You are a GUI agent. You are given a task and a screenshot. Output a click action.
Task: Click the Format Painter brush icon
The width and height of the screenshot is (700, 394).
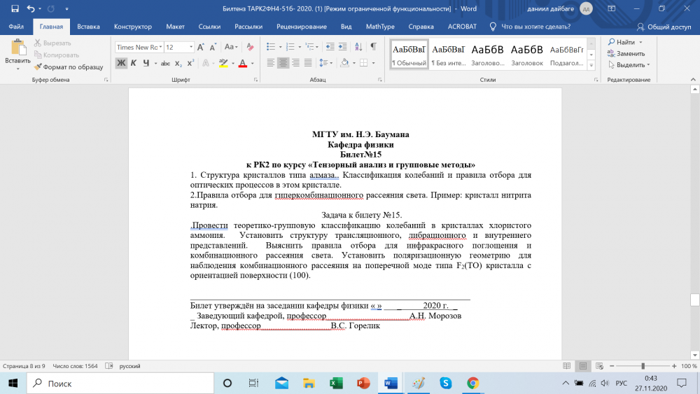pyautogui.click(x=38, y=67)
